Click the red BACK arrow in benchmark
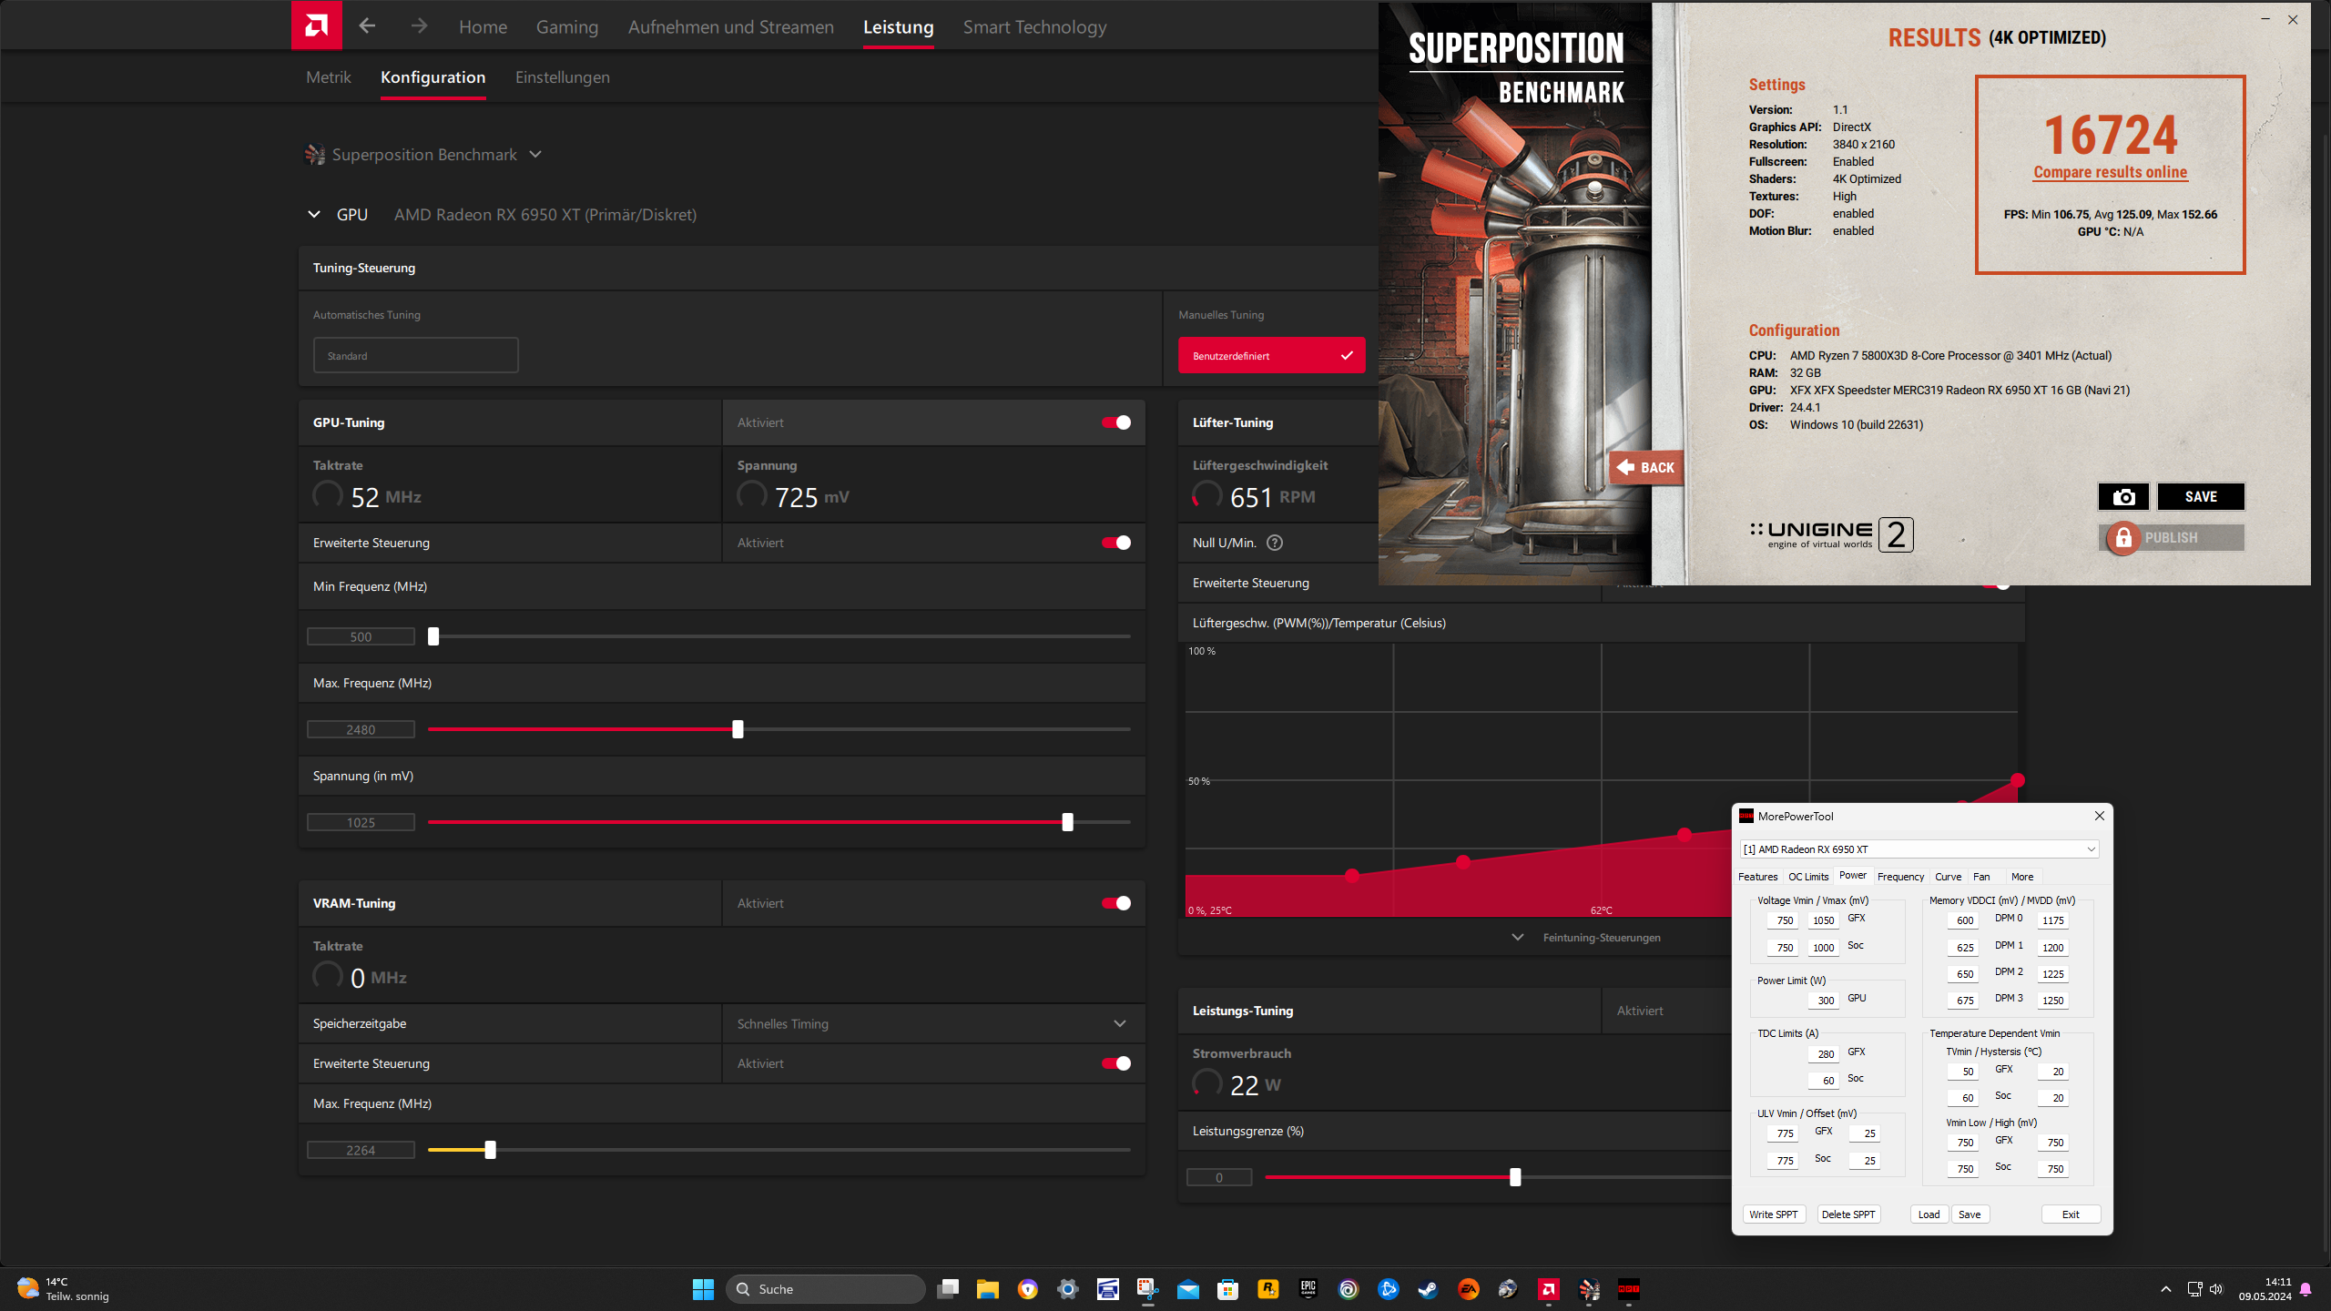The image size is (2331, 1311). (1645, 467)
